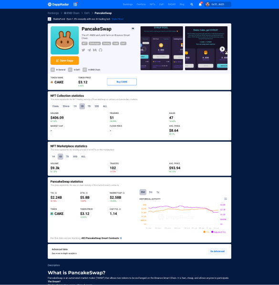279x285 pixels.
Task: Advance to next gallery screenshot
Action: (222, 49)
